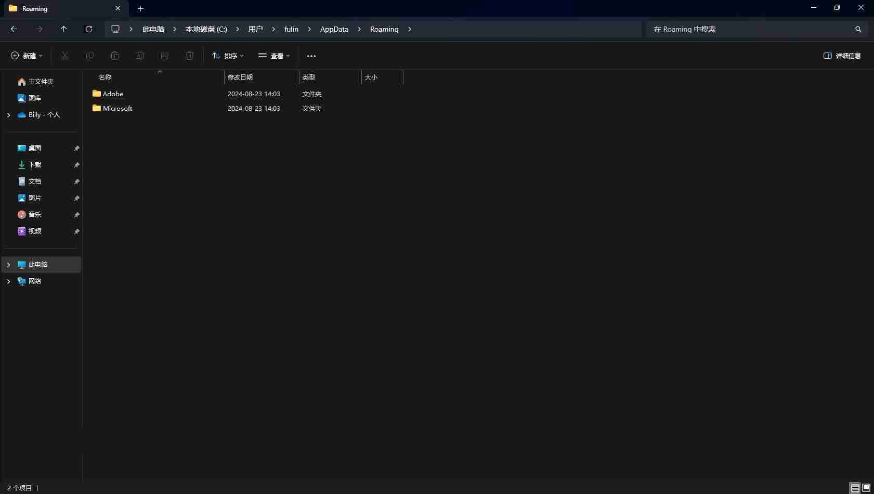Click the Rename icon in toolbar
Viewport: 874px width, 494px height.
[x=140, y=56]
